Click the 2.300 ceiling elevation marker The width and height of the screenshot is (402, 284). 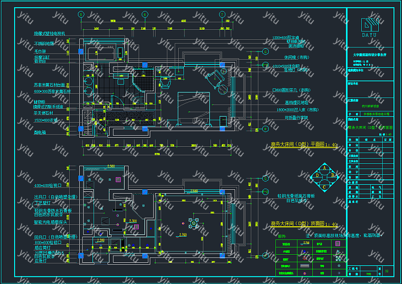(133, 221)
